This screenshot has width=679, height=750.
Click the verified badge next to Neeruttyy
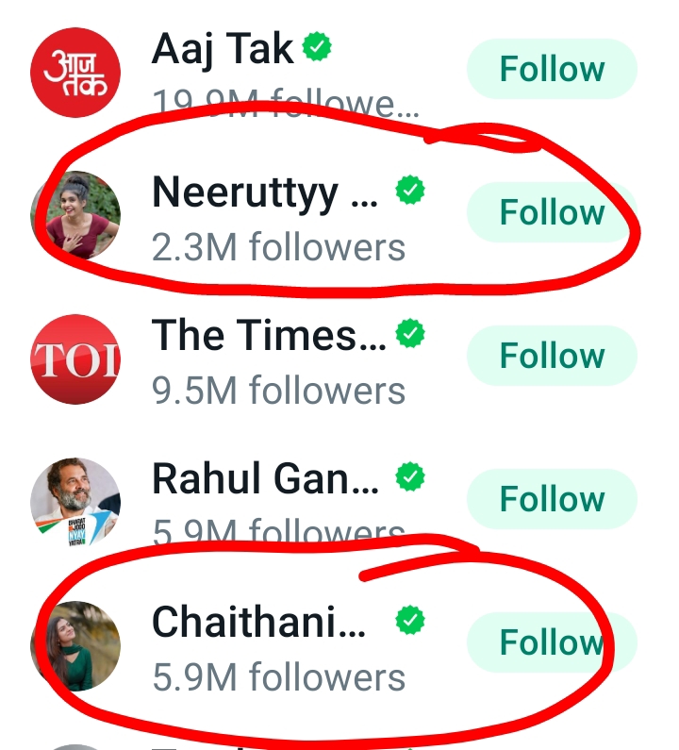click(x=409, y=192)
